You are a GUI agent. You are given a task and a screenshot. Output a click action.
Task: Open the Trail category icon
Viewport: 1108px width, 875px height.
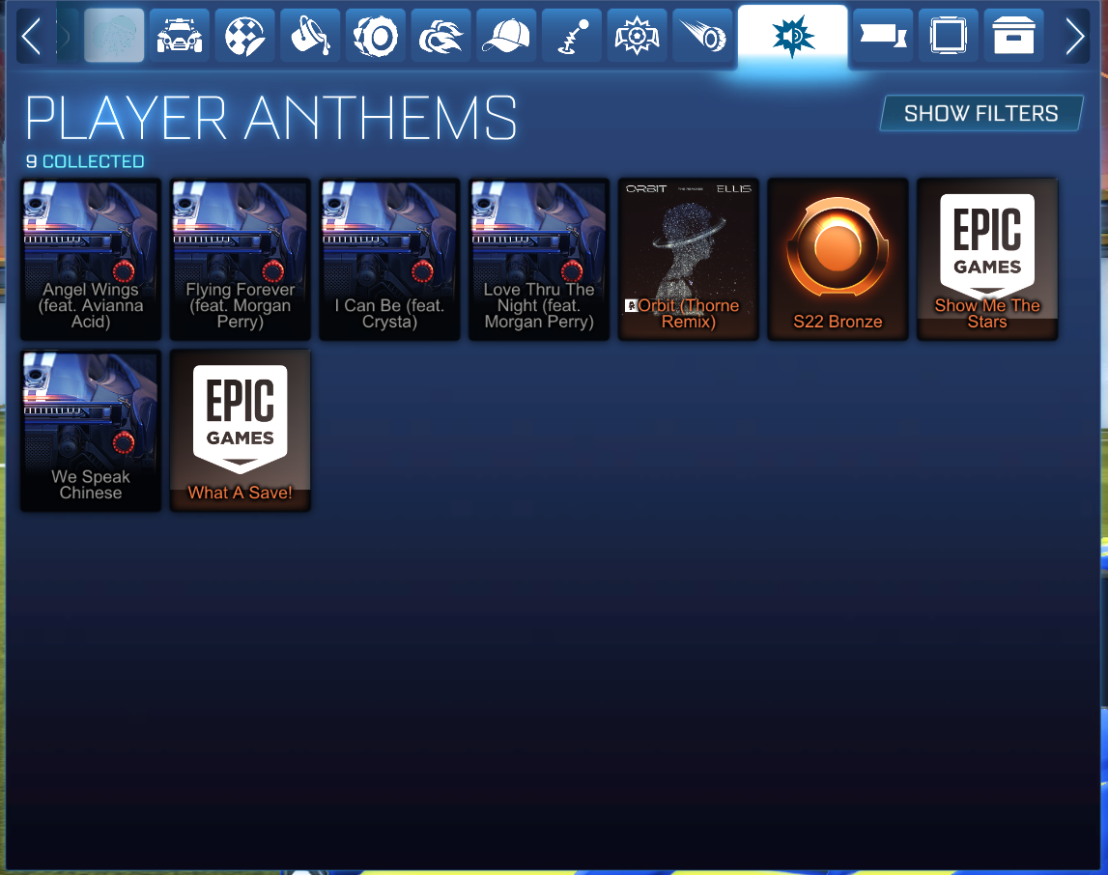point(702,36)
